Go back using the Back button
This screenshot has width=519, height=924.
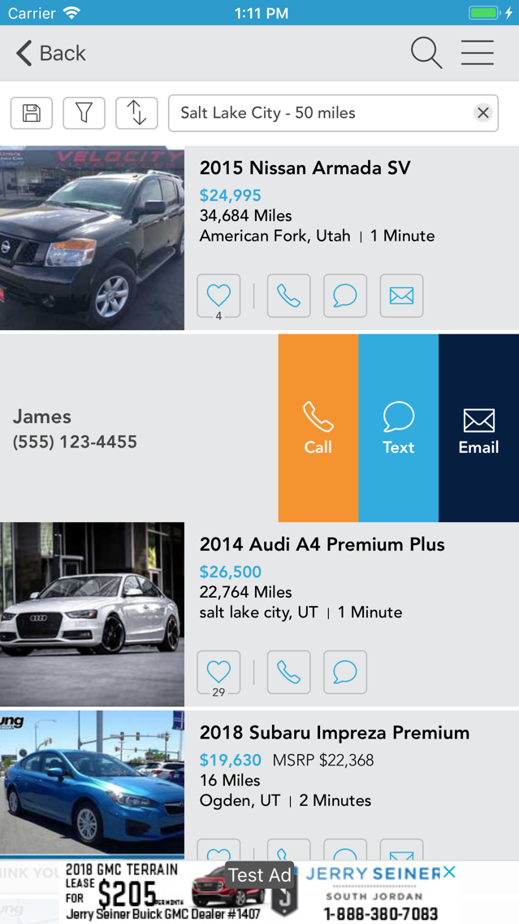point(50,53)
